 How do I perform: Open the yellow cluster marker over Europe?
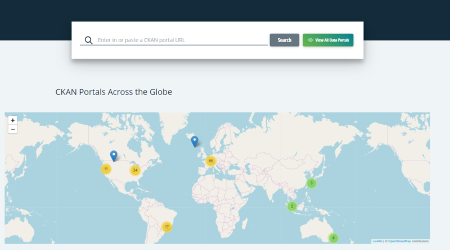[x=210, y=161]
